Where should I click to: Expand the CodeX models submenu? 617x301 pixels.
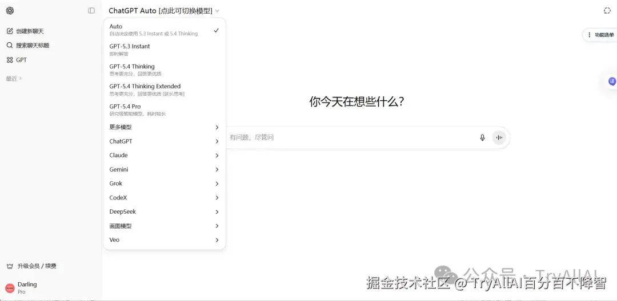pos(164,198)
